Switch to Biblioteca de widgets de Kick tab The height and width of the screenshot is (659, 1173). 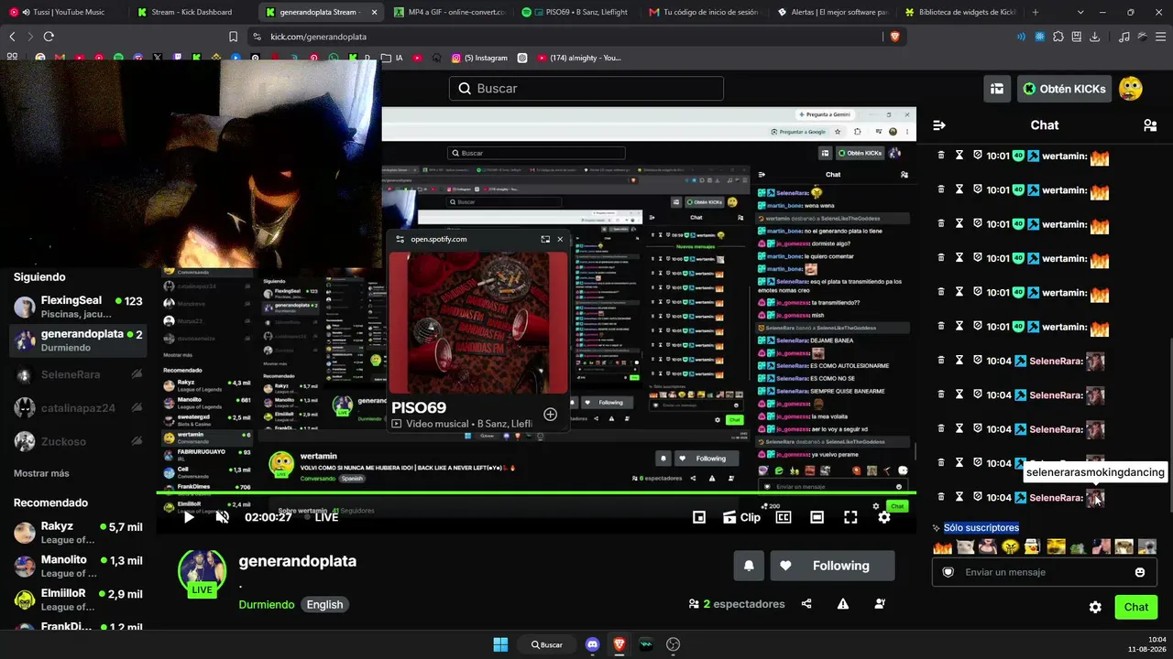coord(959,12)
